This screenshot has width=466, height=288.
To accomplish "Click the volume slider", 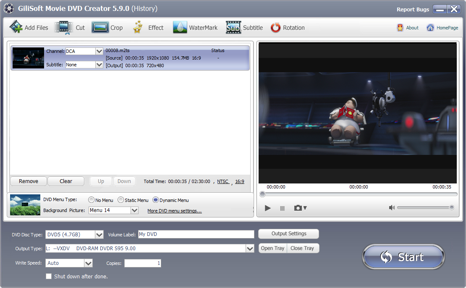I will coord(424,207).
